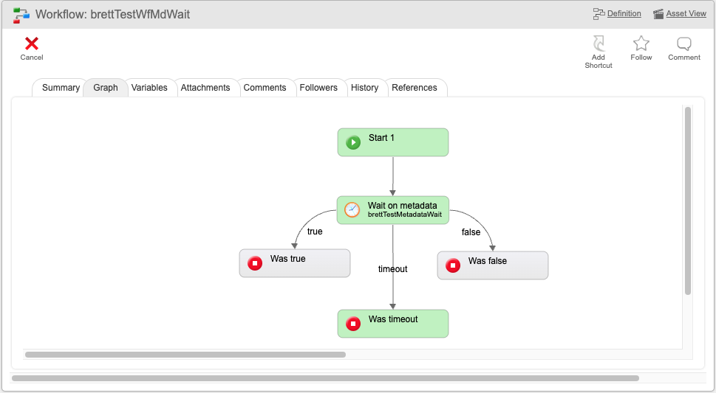The width and height of the screenshot is (716, 393).
Task: Click the clock icon on Wait on metadata
Action: pos(352,209)
